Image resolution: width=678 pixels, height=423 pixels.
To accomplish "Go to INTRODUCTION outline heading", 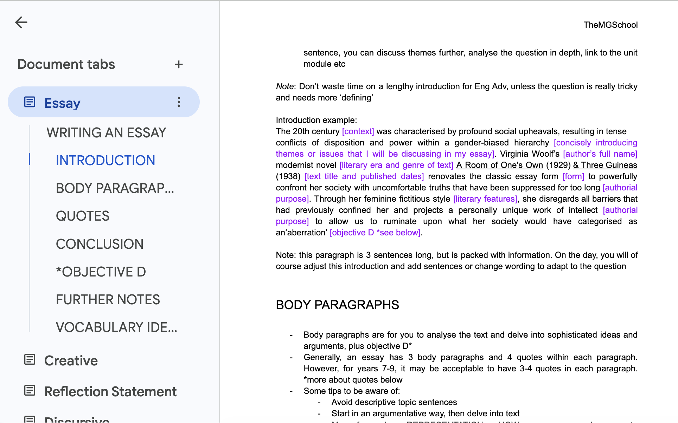I will coord(105,161).
